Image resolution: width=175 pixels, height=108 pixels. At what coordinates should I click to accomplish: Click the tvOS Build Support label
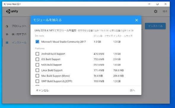coord(51,65)
